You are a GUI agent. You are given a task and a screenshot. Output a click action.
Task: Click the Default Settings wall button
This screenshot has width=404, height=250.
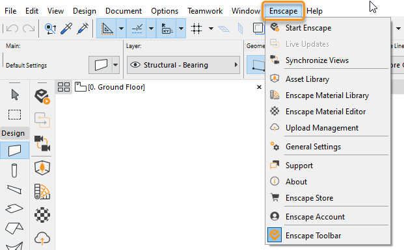(x=101, y=65)
